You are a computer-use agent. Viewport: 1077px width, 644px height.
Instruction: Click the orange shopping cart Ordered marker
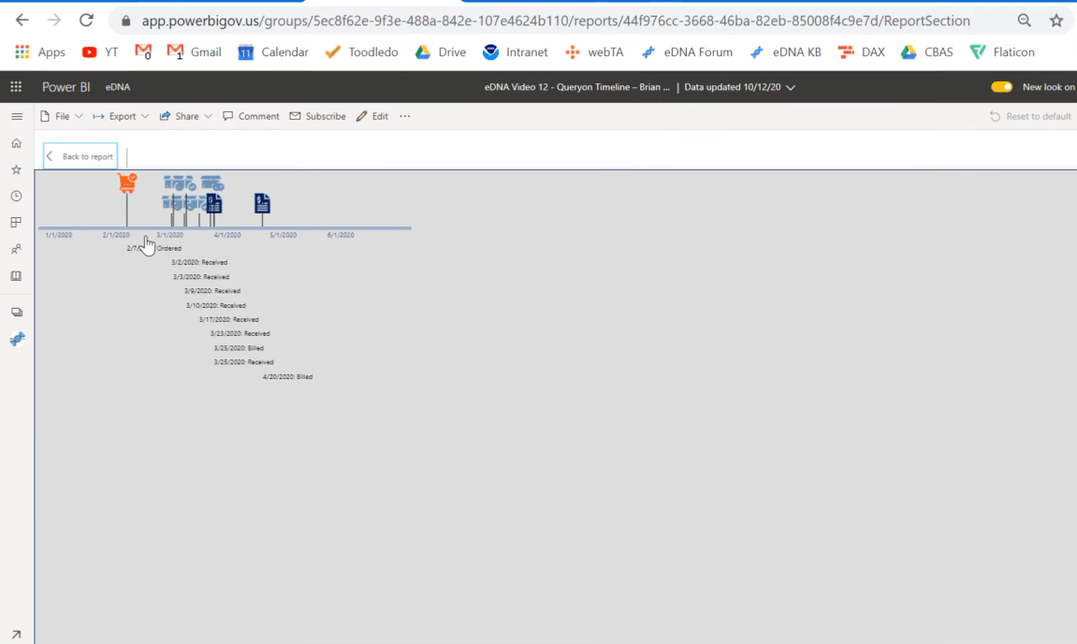(127, 183)
